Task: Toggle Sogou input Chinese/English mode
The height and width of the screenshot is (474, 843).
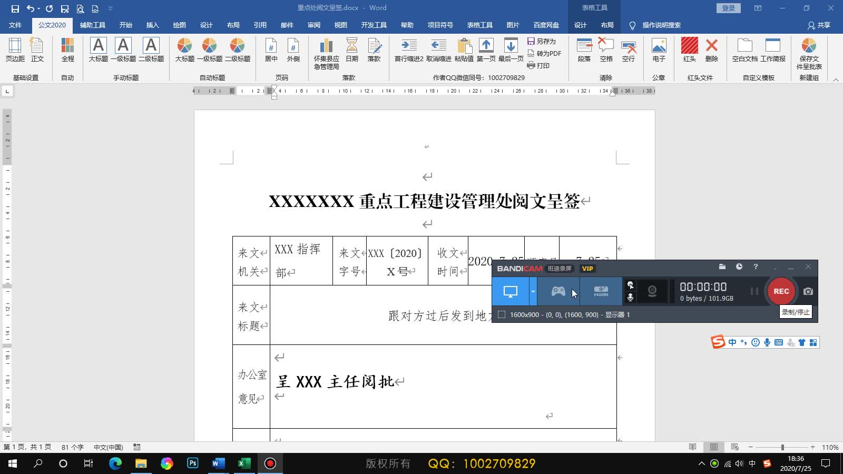Action: [x=732, y=342]
